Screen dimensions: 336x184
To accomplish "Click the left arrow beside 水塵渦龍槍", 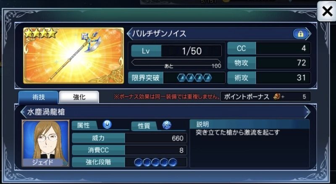I will 23,112.
